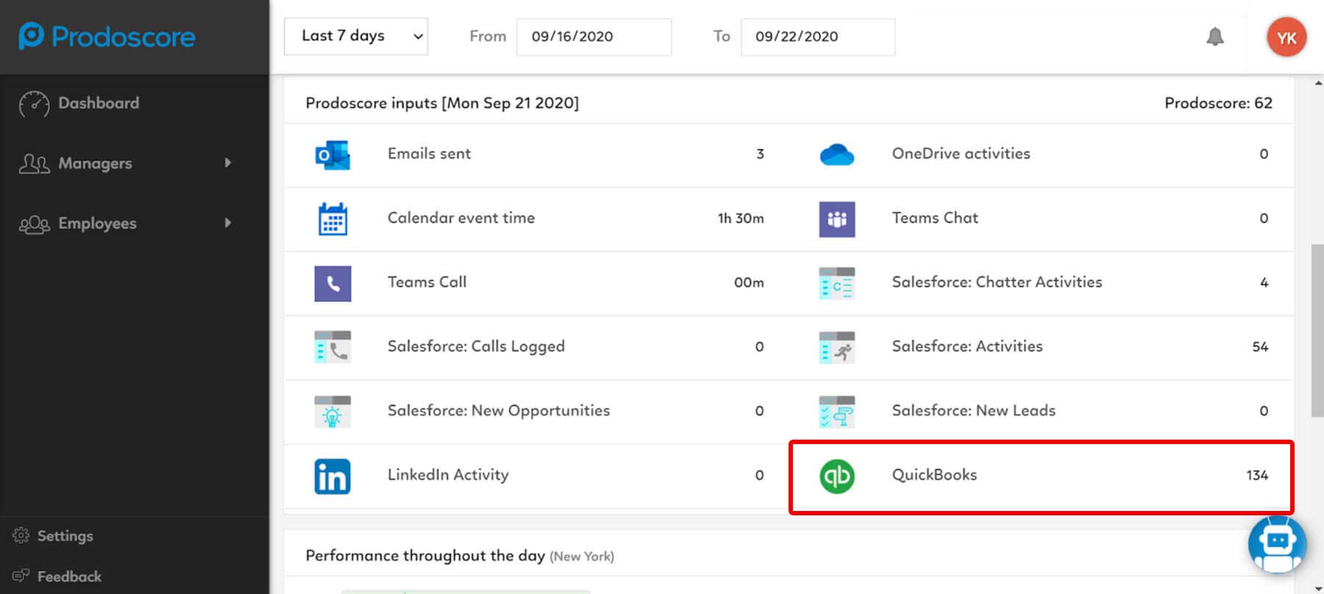Click Calendar value 1h 30m
Viewport: 1324px width, 594px height.
741,218
